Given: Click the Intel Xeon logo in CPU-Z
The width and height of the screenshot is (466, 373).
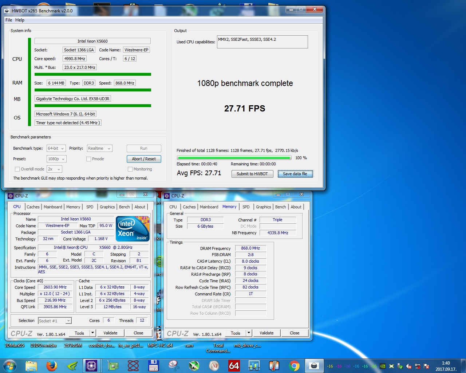Looking at the screenshot, I should tap(133, 228).
